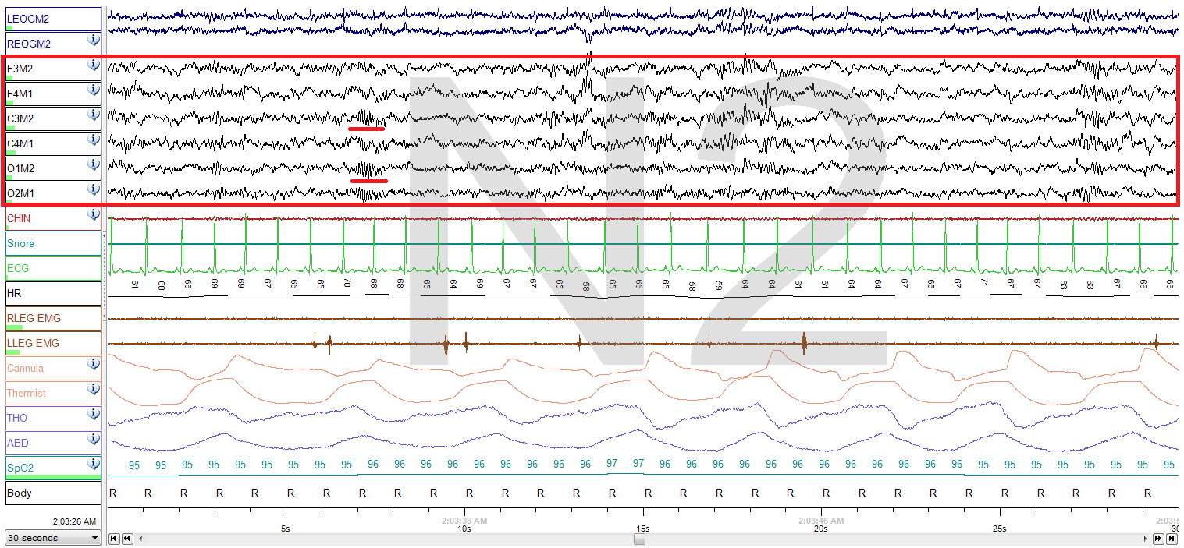Click the horizontal timeline scrollbar thumb

pos(639,539)
